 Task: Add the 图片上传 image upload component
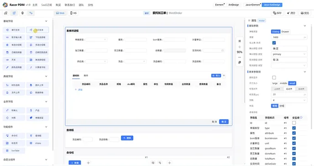tap(37, 85)
